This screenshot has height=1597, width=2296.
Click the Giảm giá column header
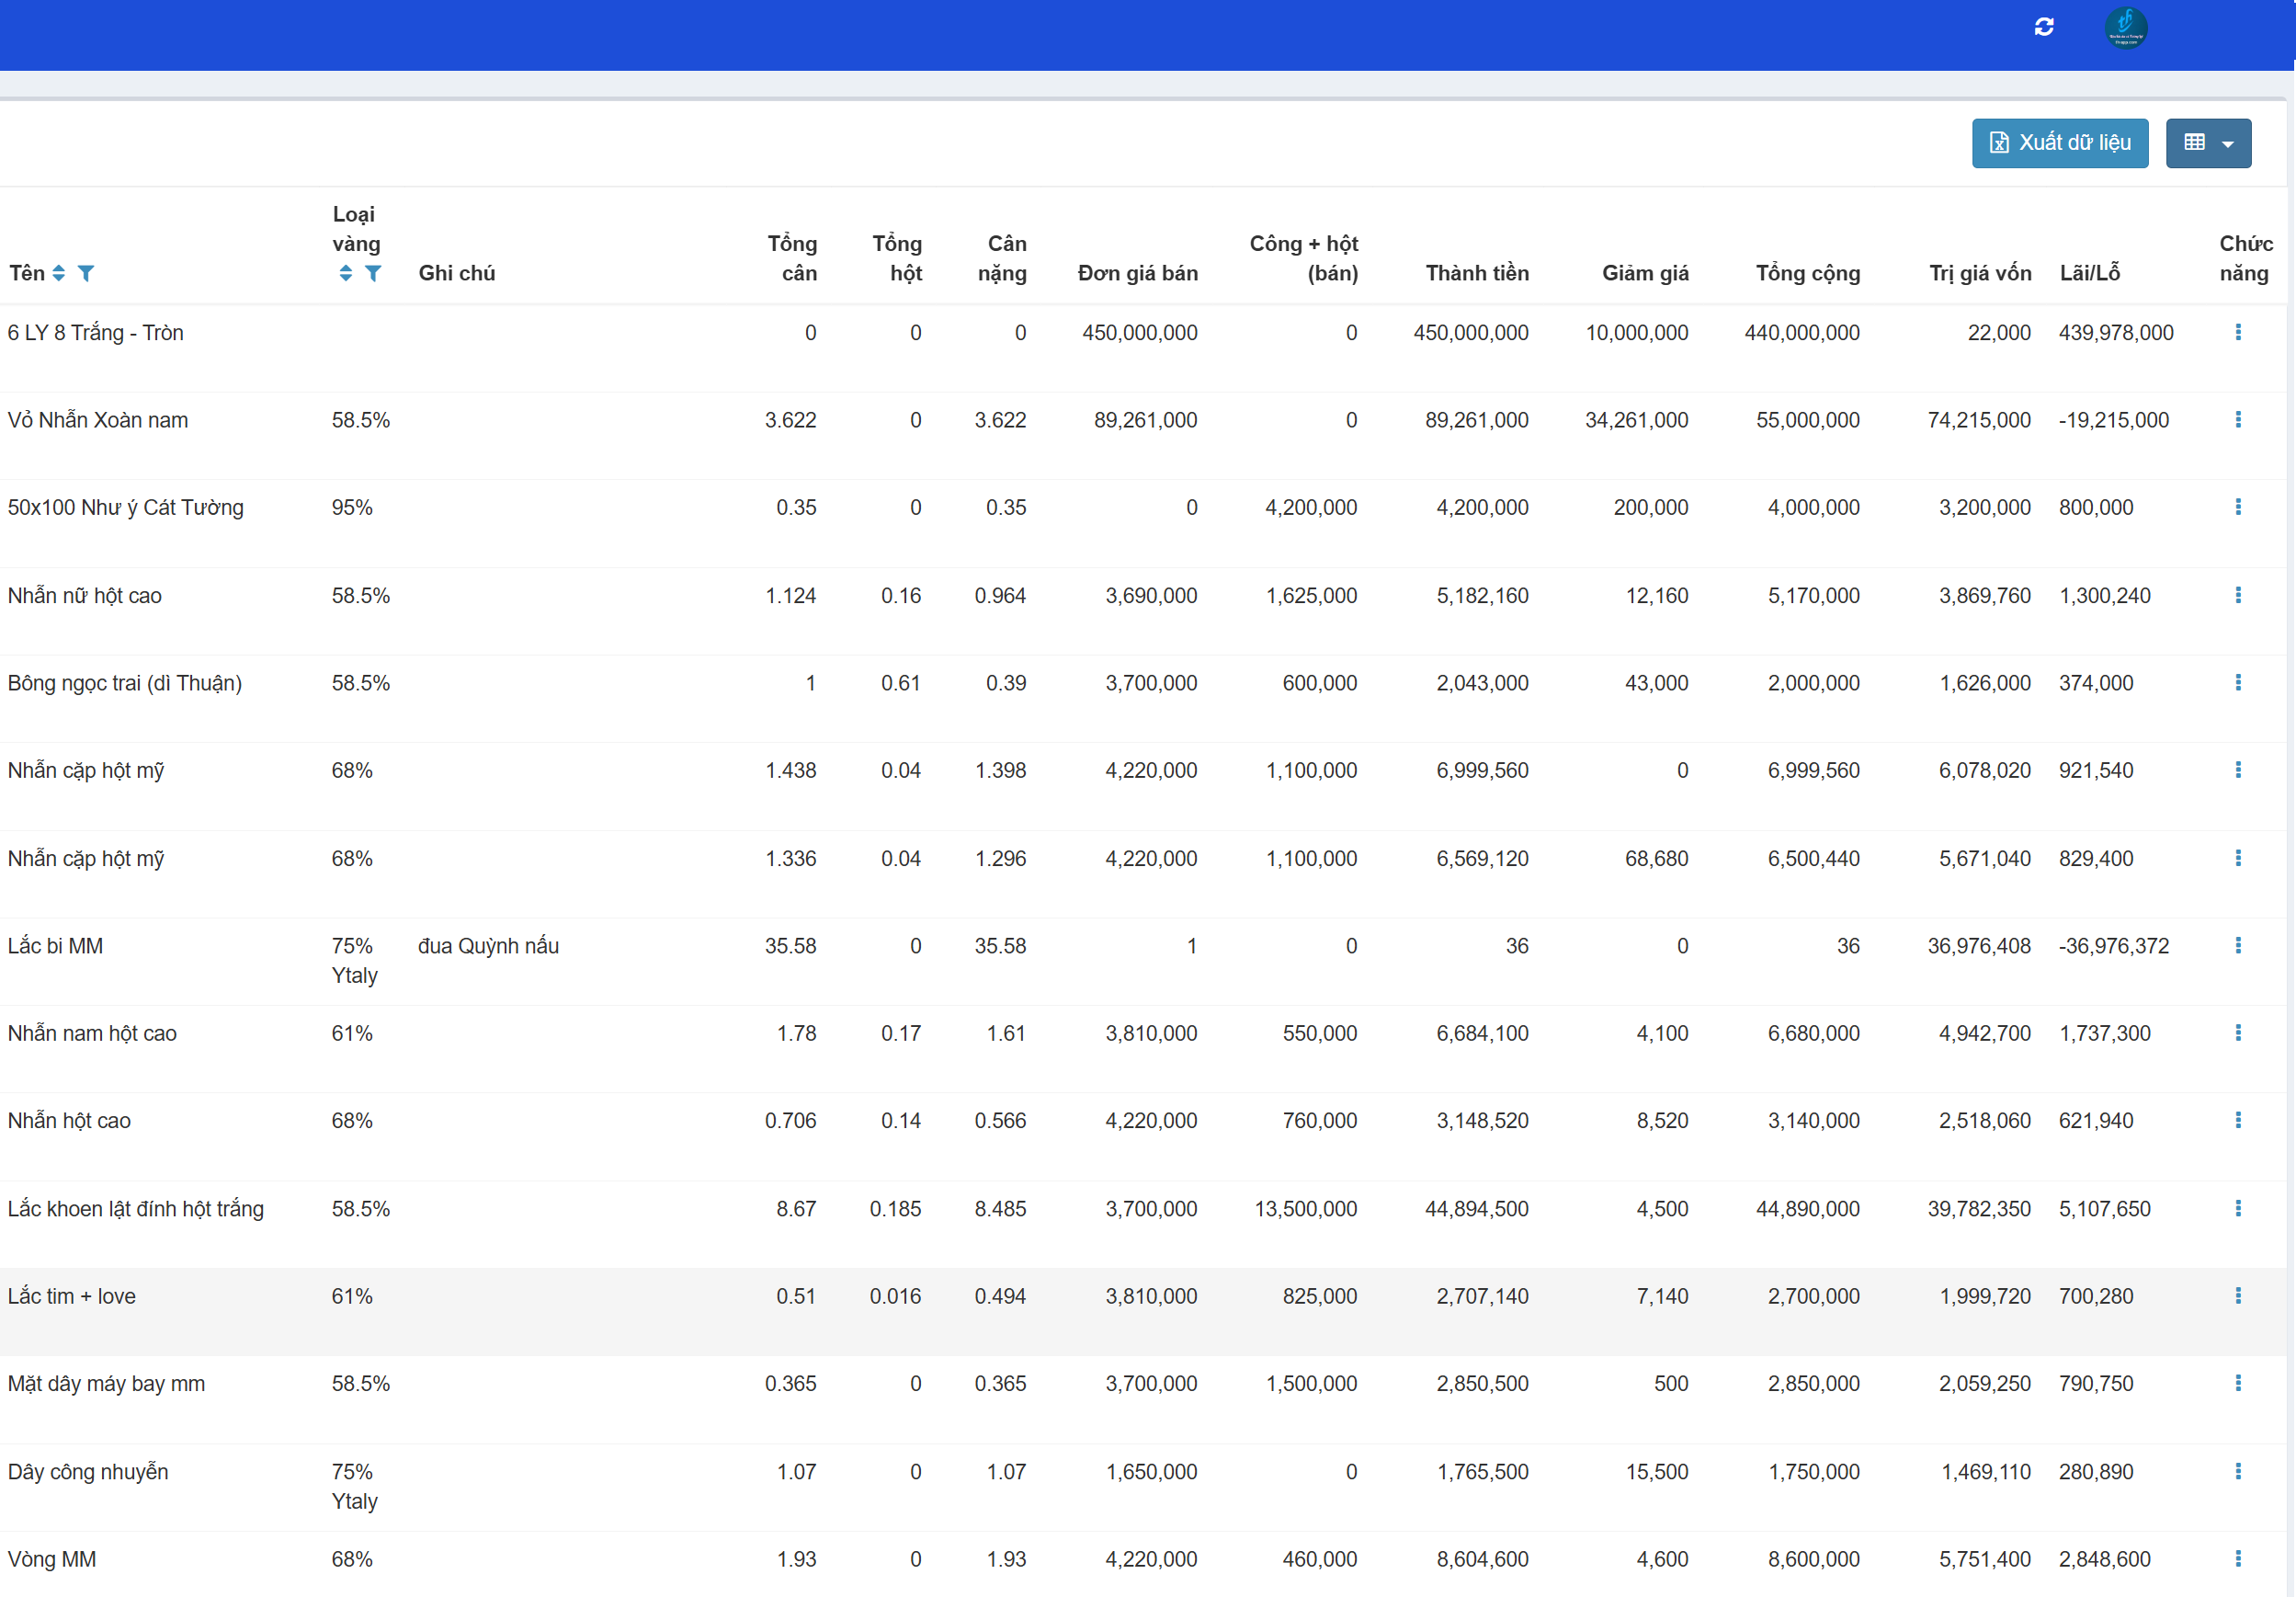[1645, 273]
